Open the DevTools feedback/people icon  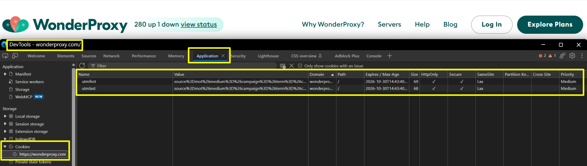(563, 56)
